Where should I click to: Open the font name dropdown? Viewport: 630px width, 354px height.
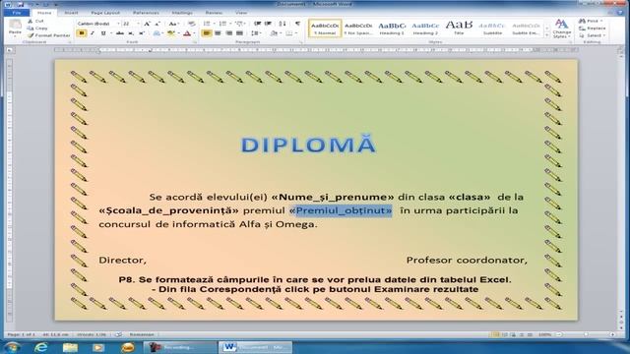(118, 24)
